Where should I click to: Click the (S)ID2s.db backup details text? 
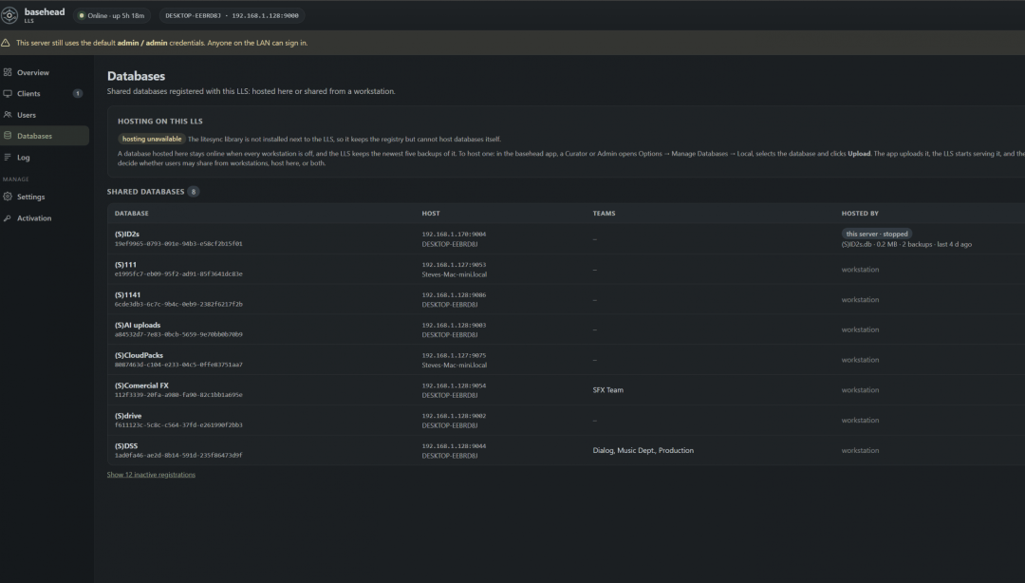point(906,244)
